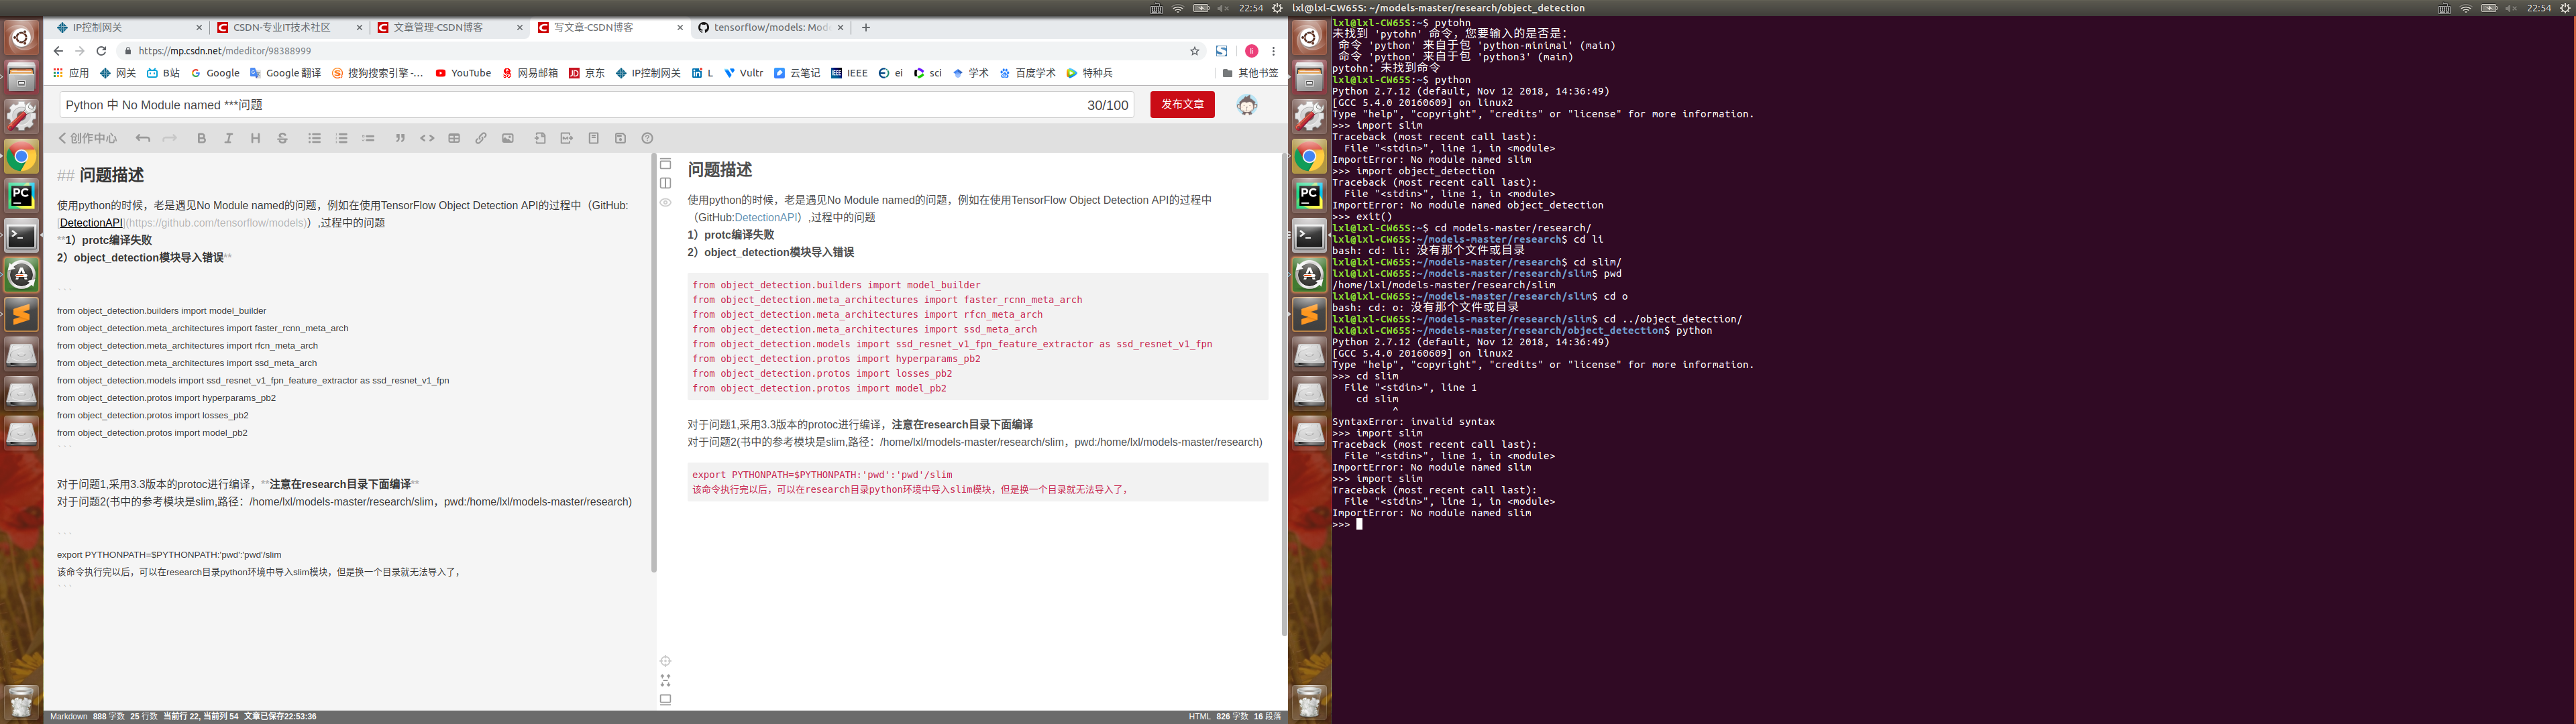Click the red 发布文章 button
Viewport: 2576px width, 724px height.
coord(1182,105)
